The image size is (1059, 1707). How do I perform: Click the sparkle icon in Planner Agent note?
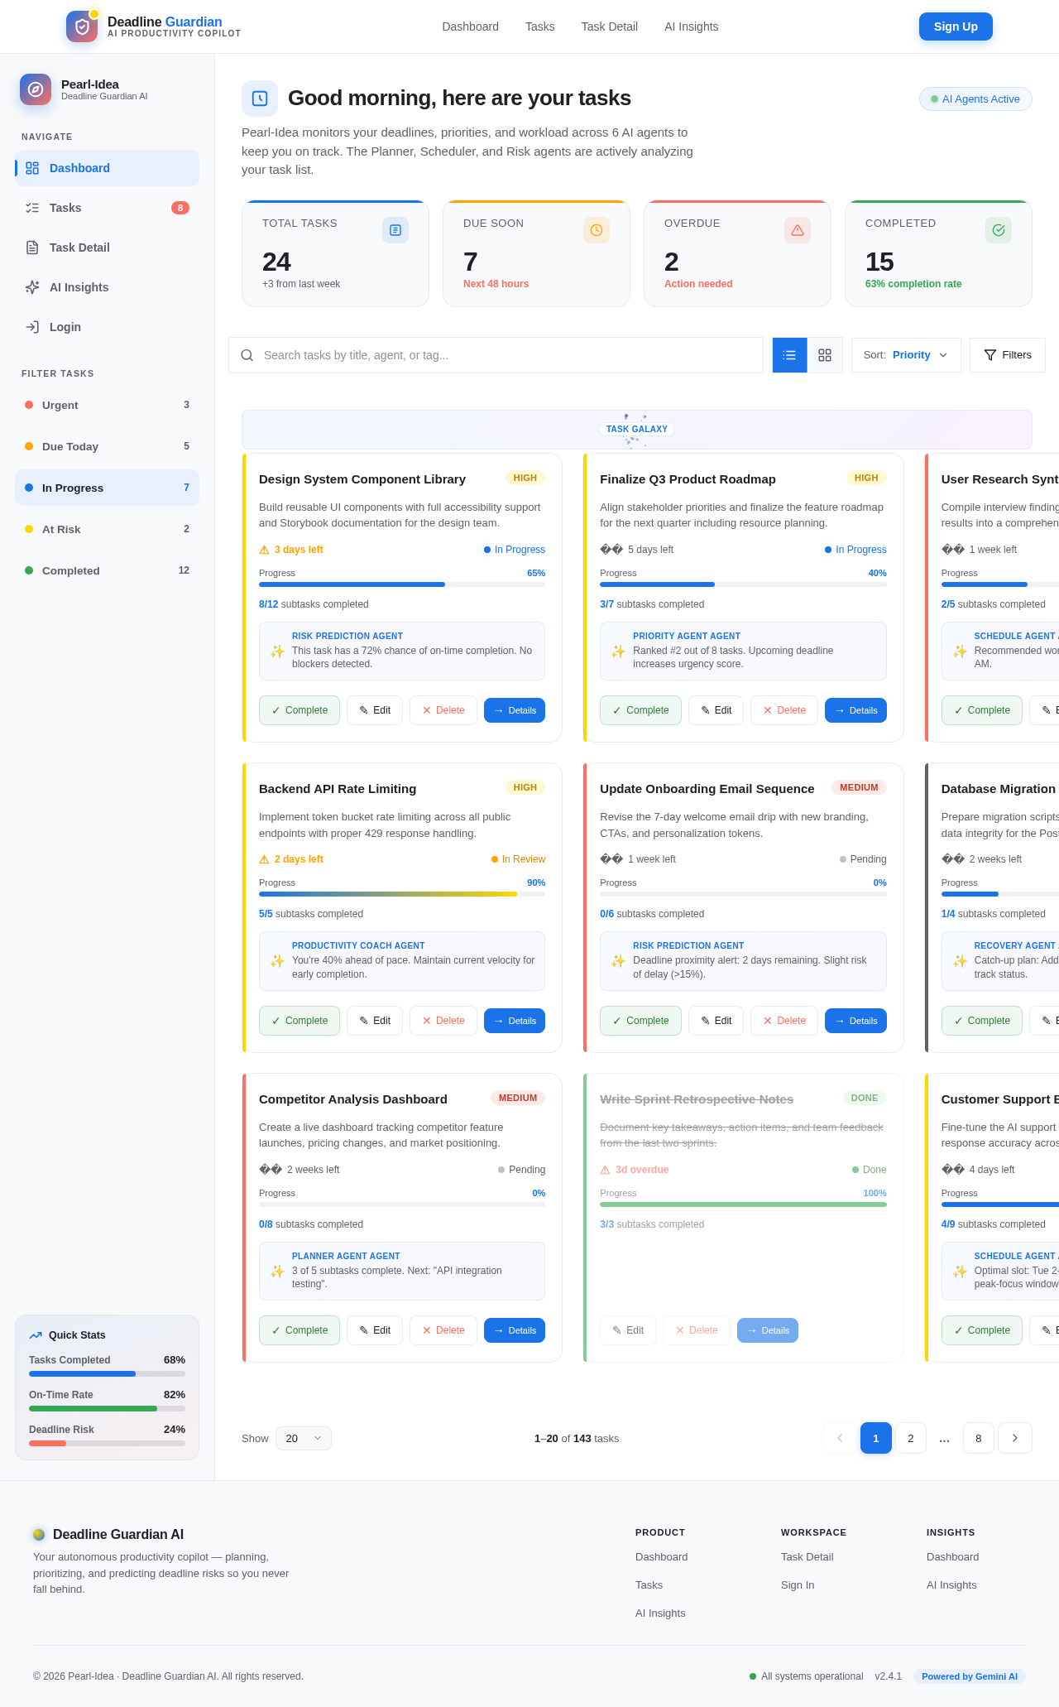click(x=277, y=1272)
